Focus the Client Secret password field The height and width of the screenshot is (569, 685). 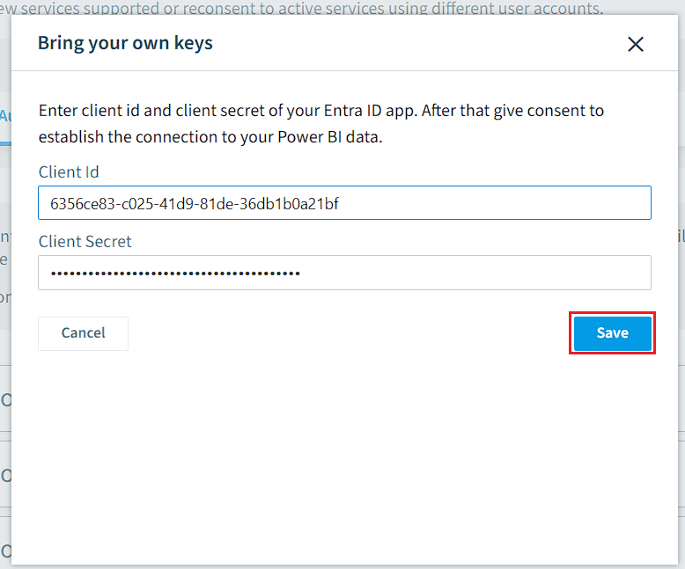coord(344,273)
